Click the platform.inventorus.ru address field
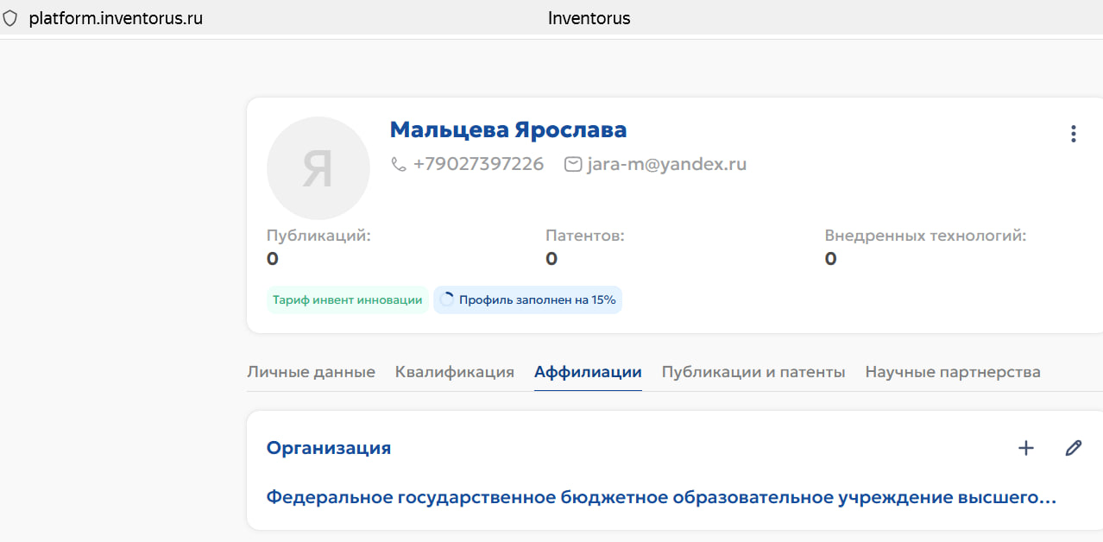1103x542 pixels. (x=116, y=18)
